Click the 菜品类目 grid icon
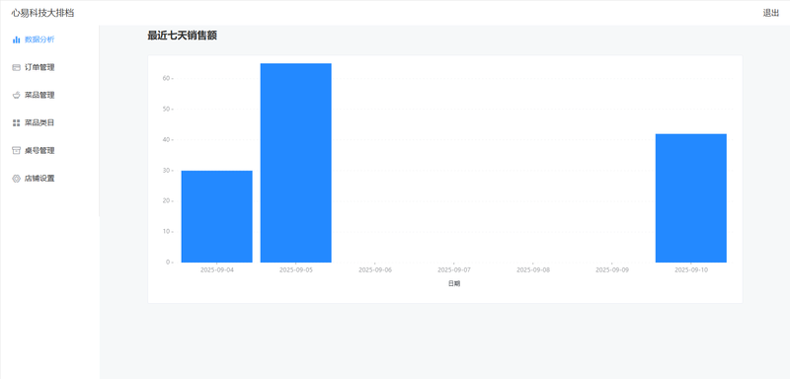 click(16, 122)
